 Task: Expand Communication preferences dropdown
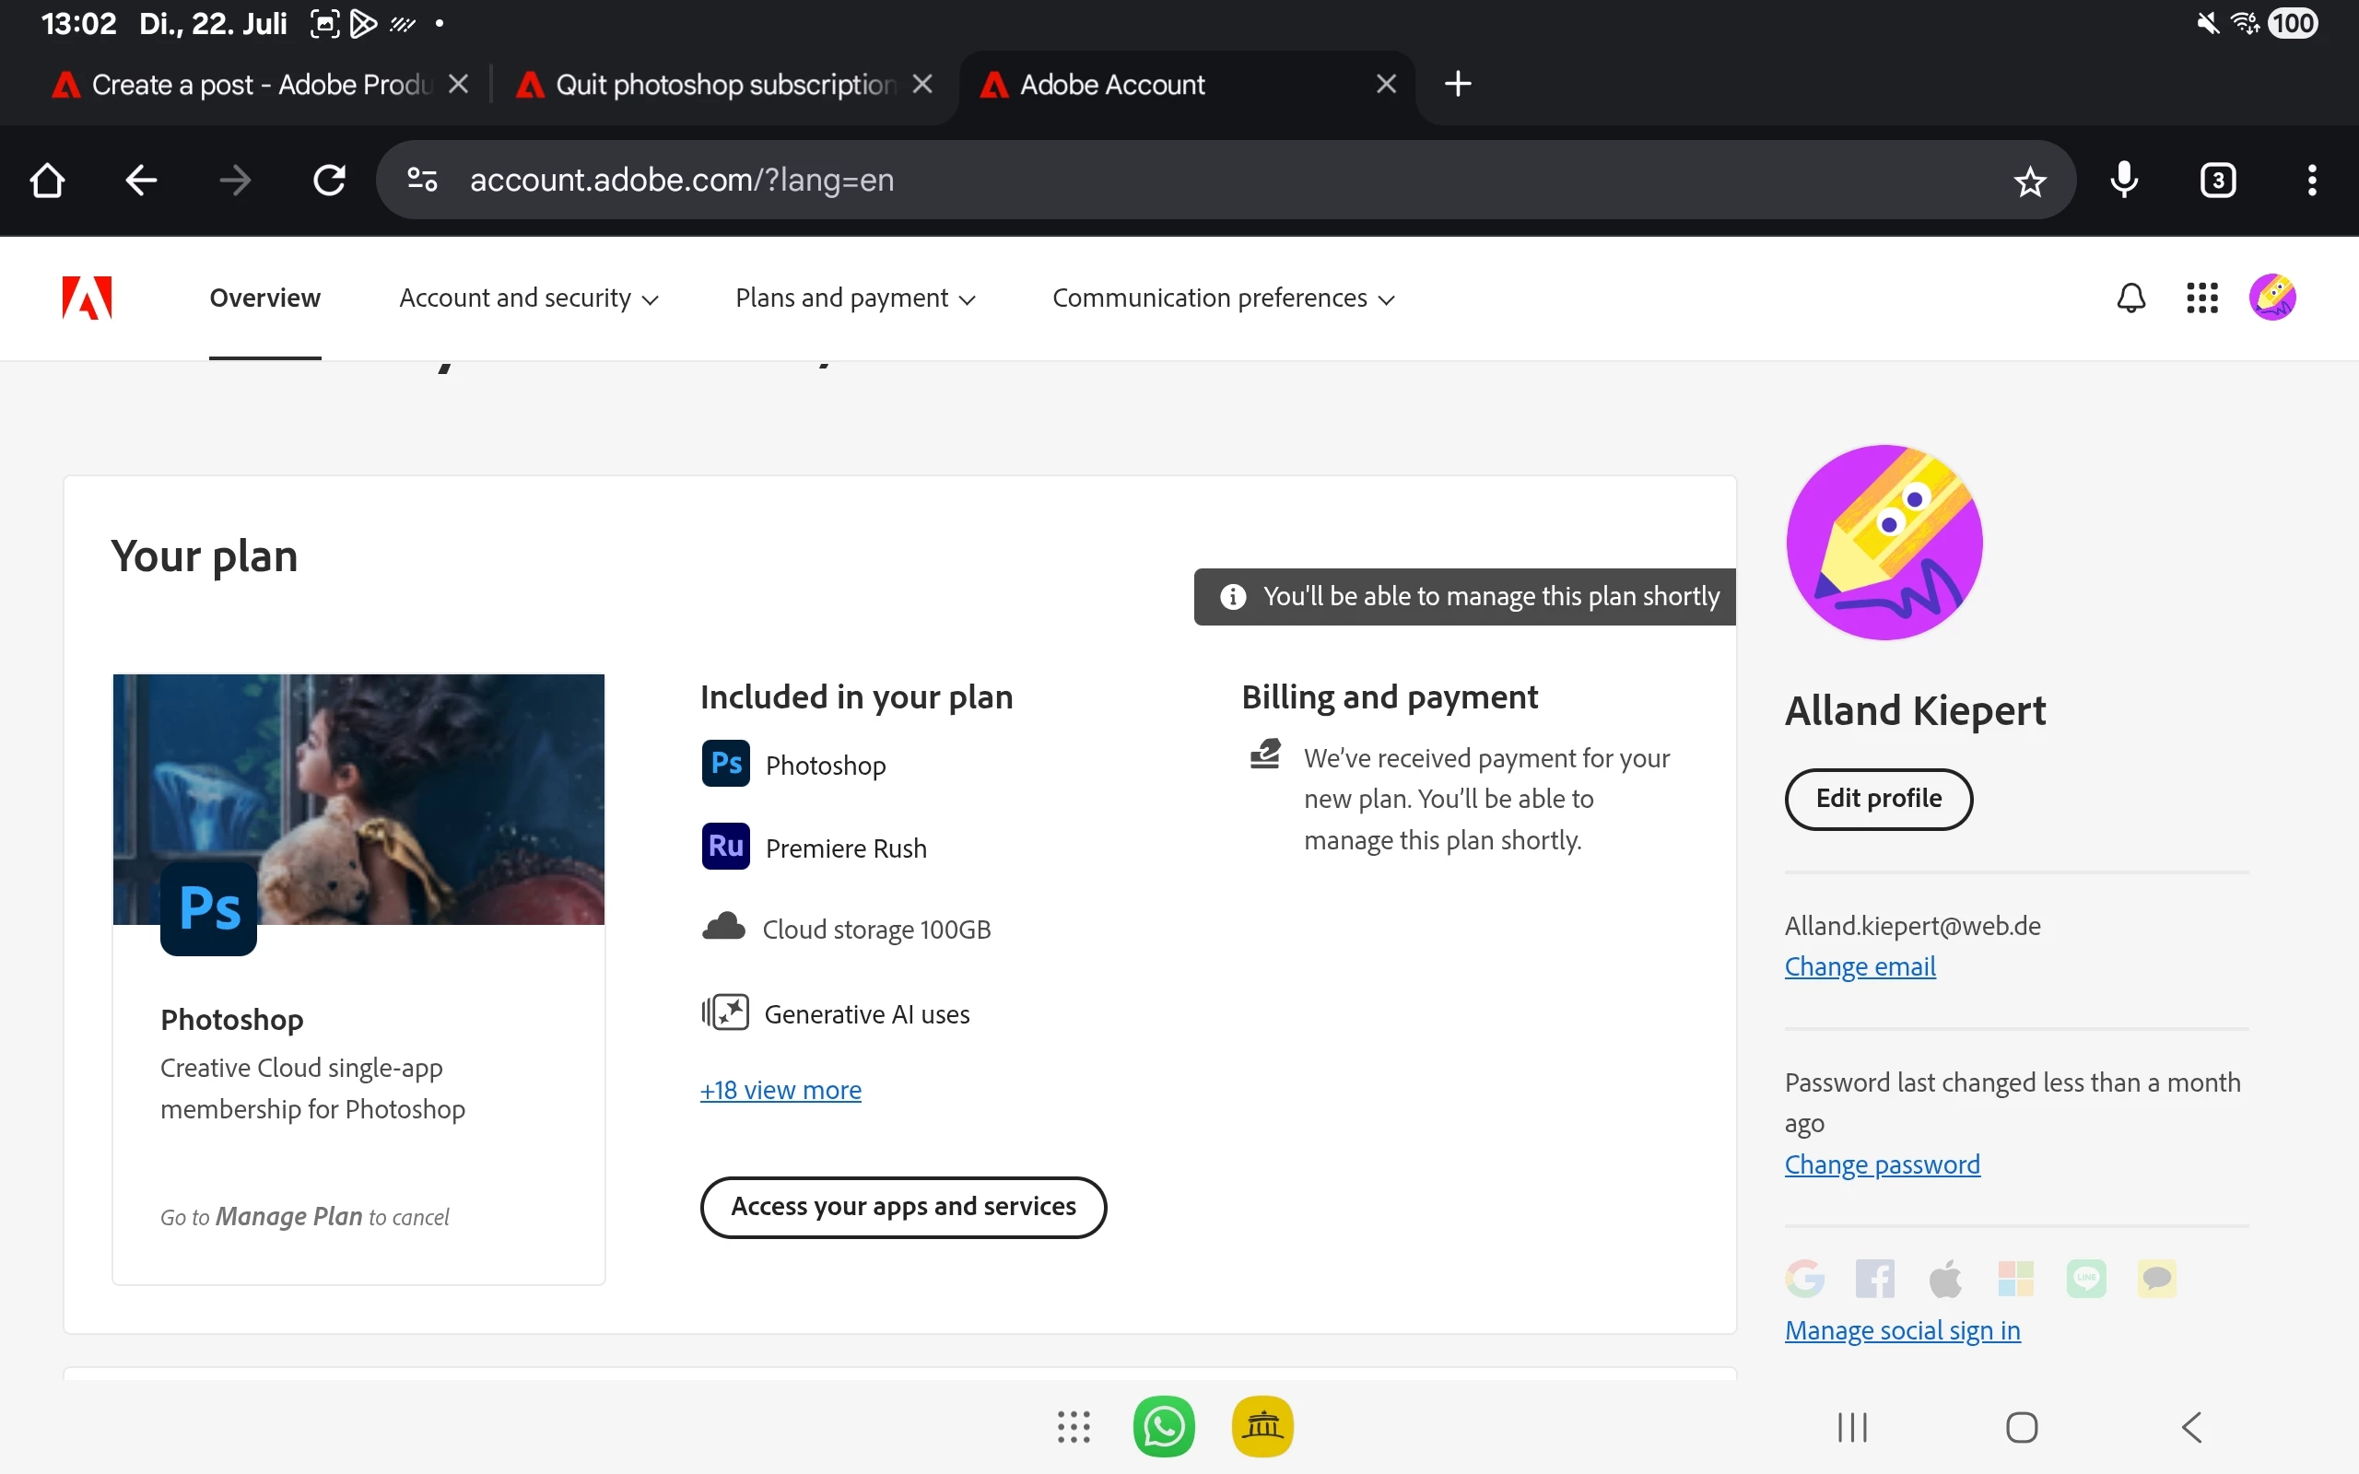1223,298
